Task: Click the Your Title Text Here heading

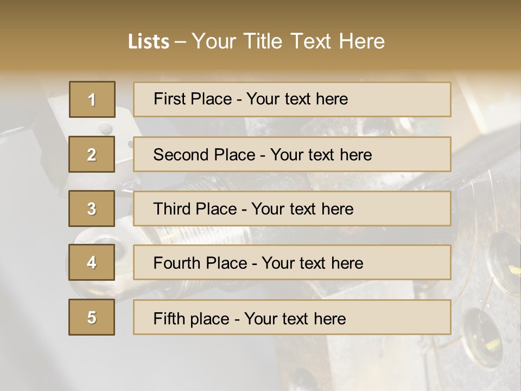Action: [x=288, y=41]
